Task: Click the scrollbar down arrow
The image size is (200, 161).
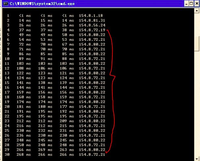Action: [x=197, y=158]
